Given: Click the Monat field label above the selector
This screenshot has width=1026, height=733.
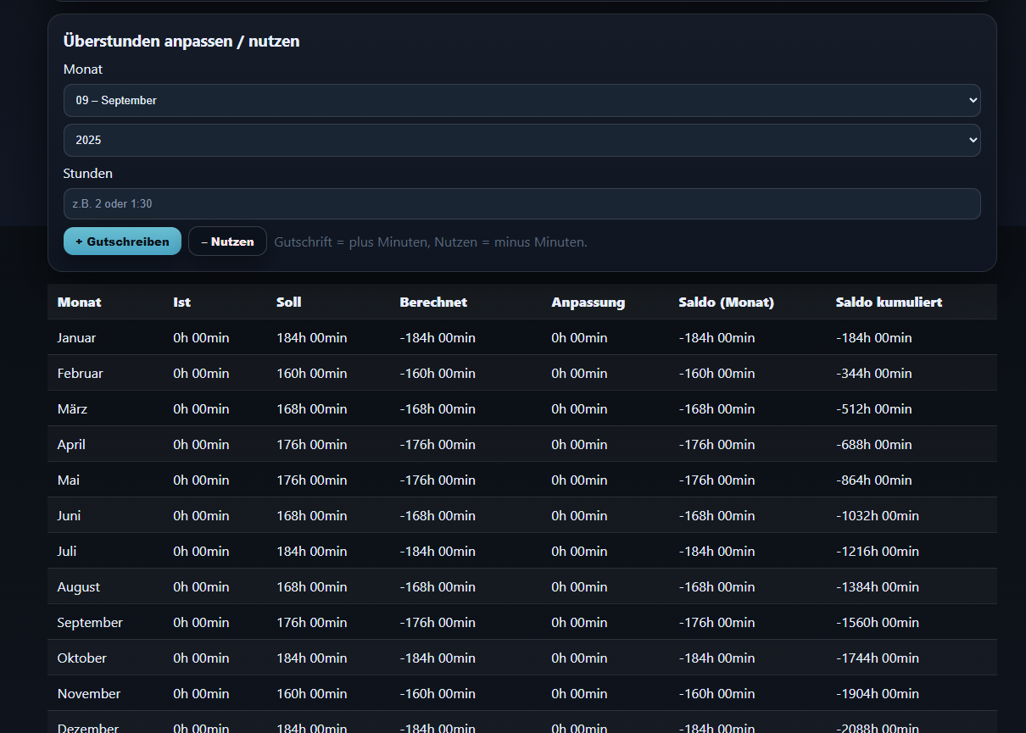Looking at the screenshot, I should (x=82, y=69).
